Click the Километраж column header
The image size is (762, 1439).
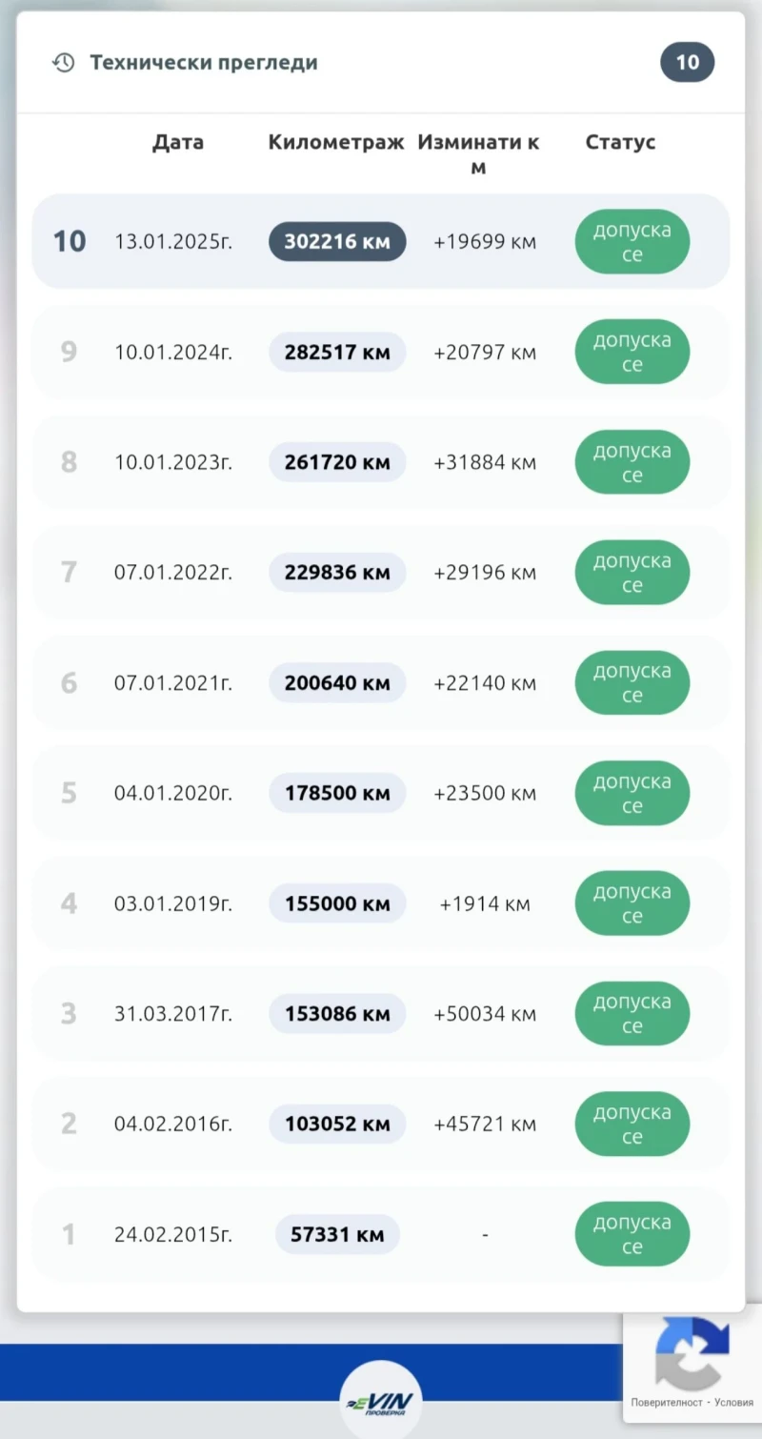336,143
